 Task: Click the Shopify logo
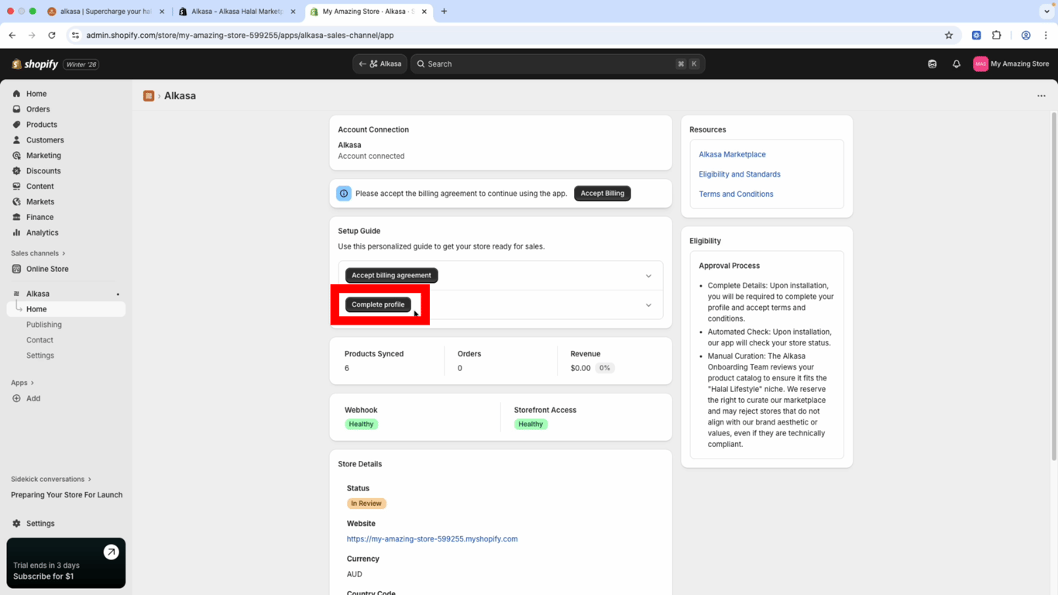tap(36, 64)
